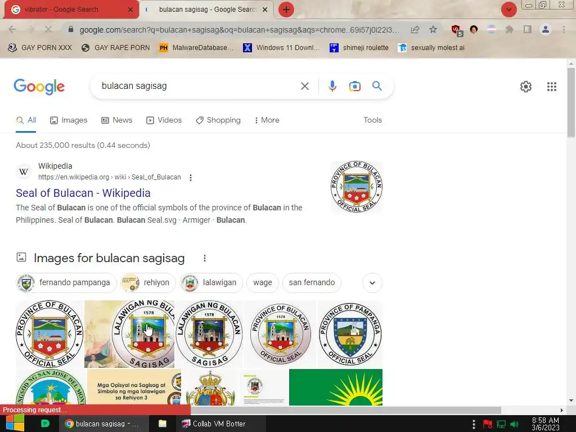Open the Windows Start menu
The image size is (576, 432).
(x=14, y=424)
